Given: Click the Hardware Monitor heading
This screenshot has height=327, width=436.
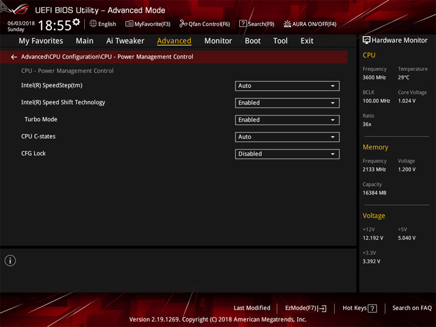Looking at the screenshot, I should tap(400, 41).
